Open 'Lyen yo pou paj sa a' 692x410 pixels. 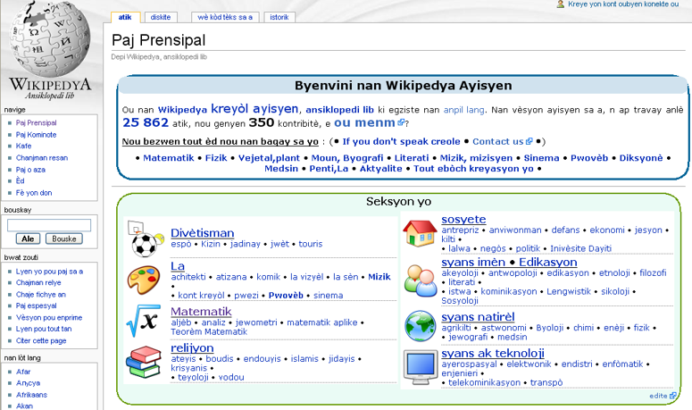49,272
